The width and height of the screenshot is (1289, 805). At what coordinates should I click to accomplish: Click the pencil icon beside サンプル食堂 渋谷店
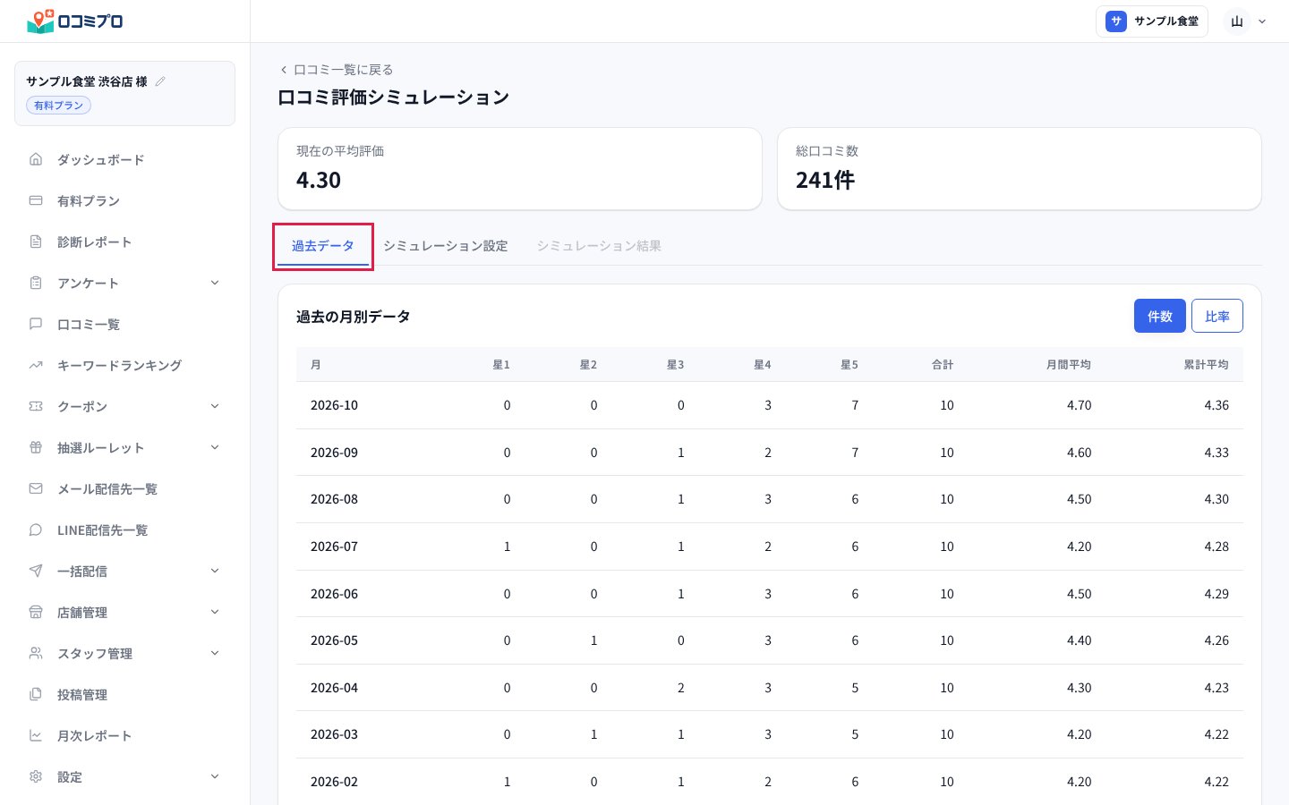click(160, 81)
